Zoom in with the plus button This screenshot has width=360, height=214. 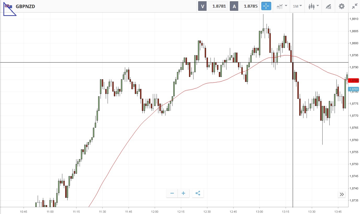pos(184,193)
